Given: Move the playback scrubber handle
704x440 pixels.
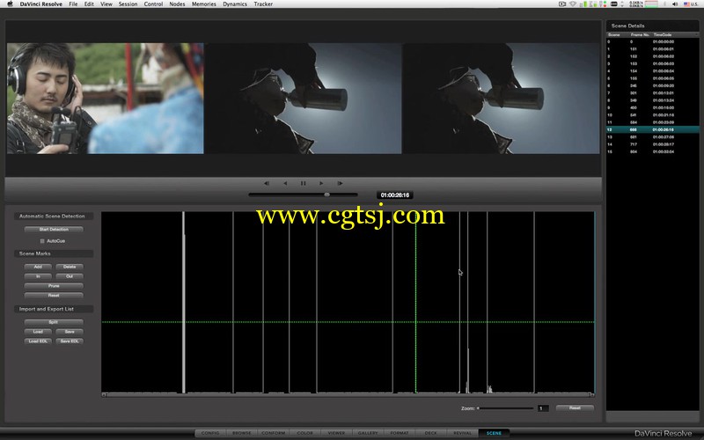Looking at the screenshot, I should (326, 194).
